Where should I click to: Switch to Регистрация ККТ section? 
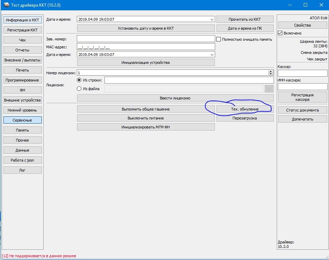(22, 30)
